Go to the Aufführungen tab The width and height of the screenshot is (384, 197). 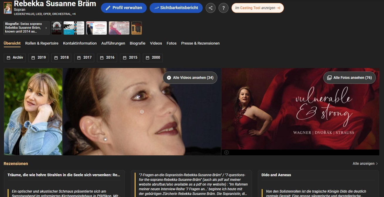coord(113,43)
